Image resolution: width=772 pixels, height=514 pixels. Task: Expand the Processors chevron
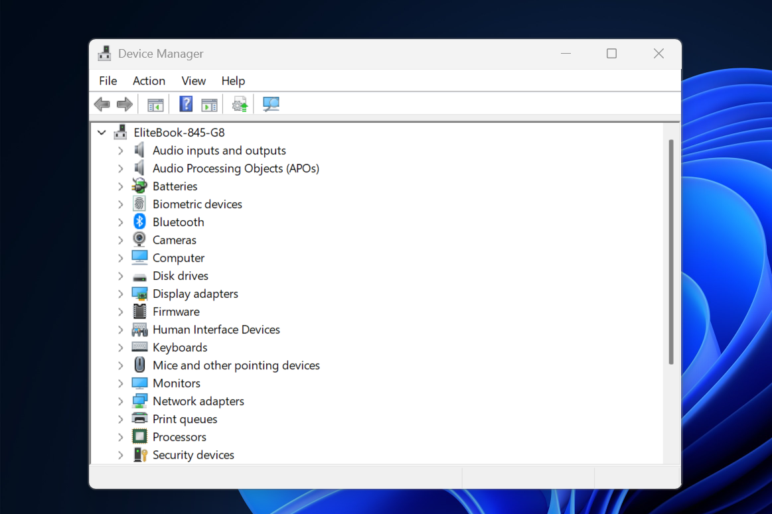[121, 437]
